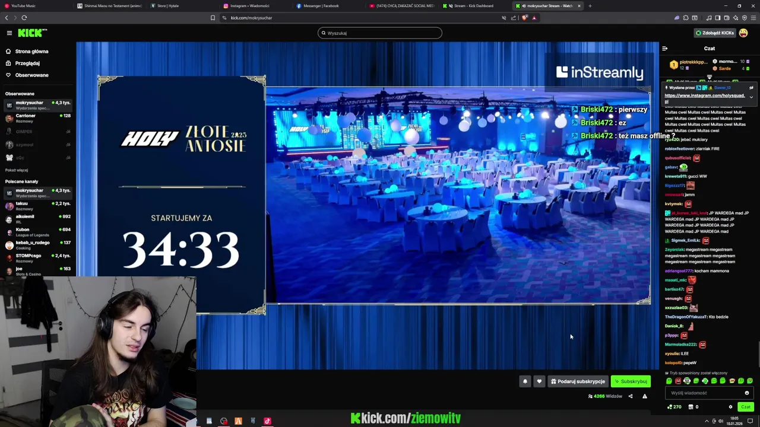
Task: Click the green Subskrybuj button
Action: point(631,381)
